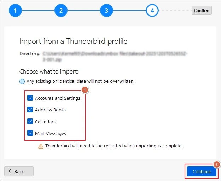Uncheck Accounts and Settings checkbox

click(30, 98)
